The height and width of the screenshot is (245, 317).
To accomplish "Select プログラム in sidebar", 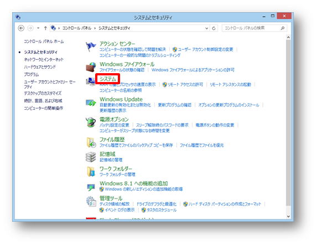I will pos(32,74).
